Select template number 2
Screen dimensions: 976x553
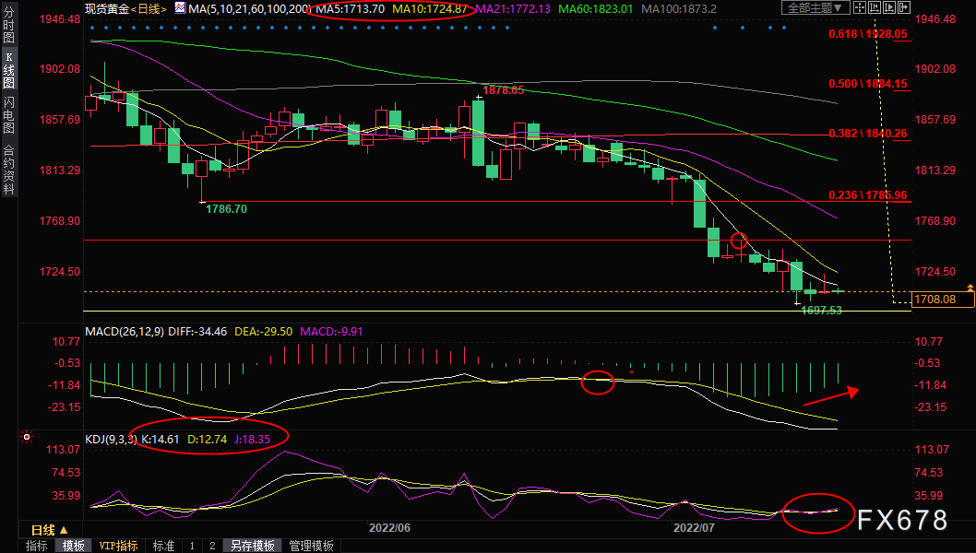click(x=212, y=546)
